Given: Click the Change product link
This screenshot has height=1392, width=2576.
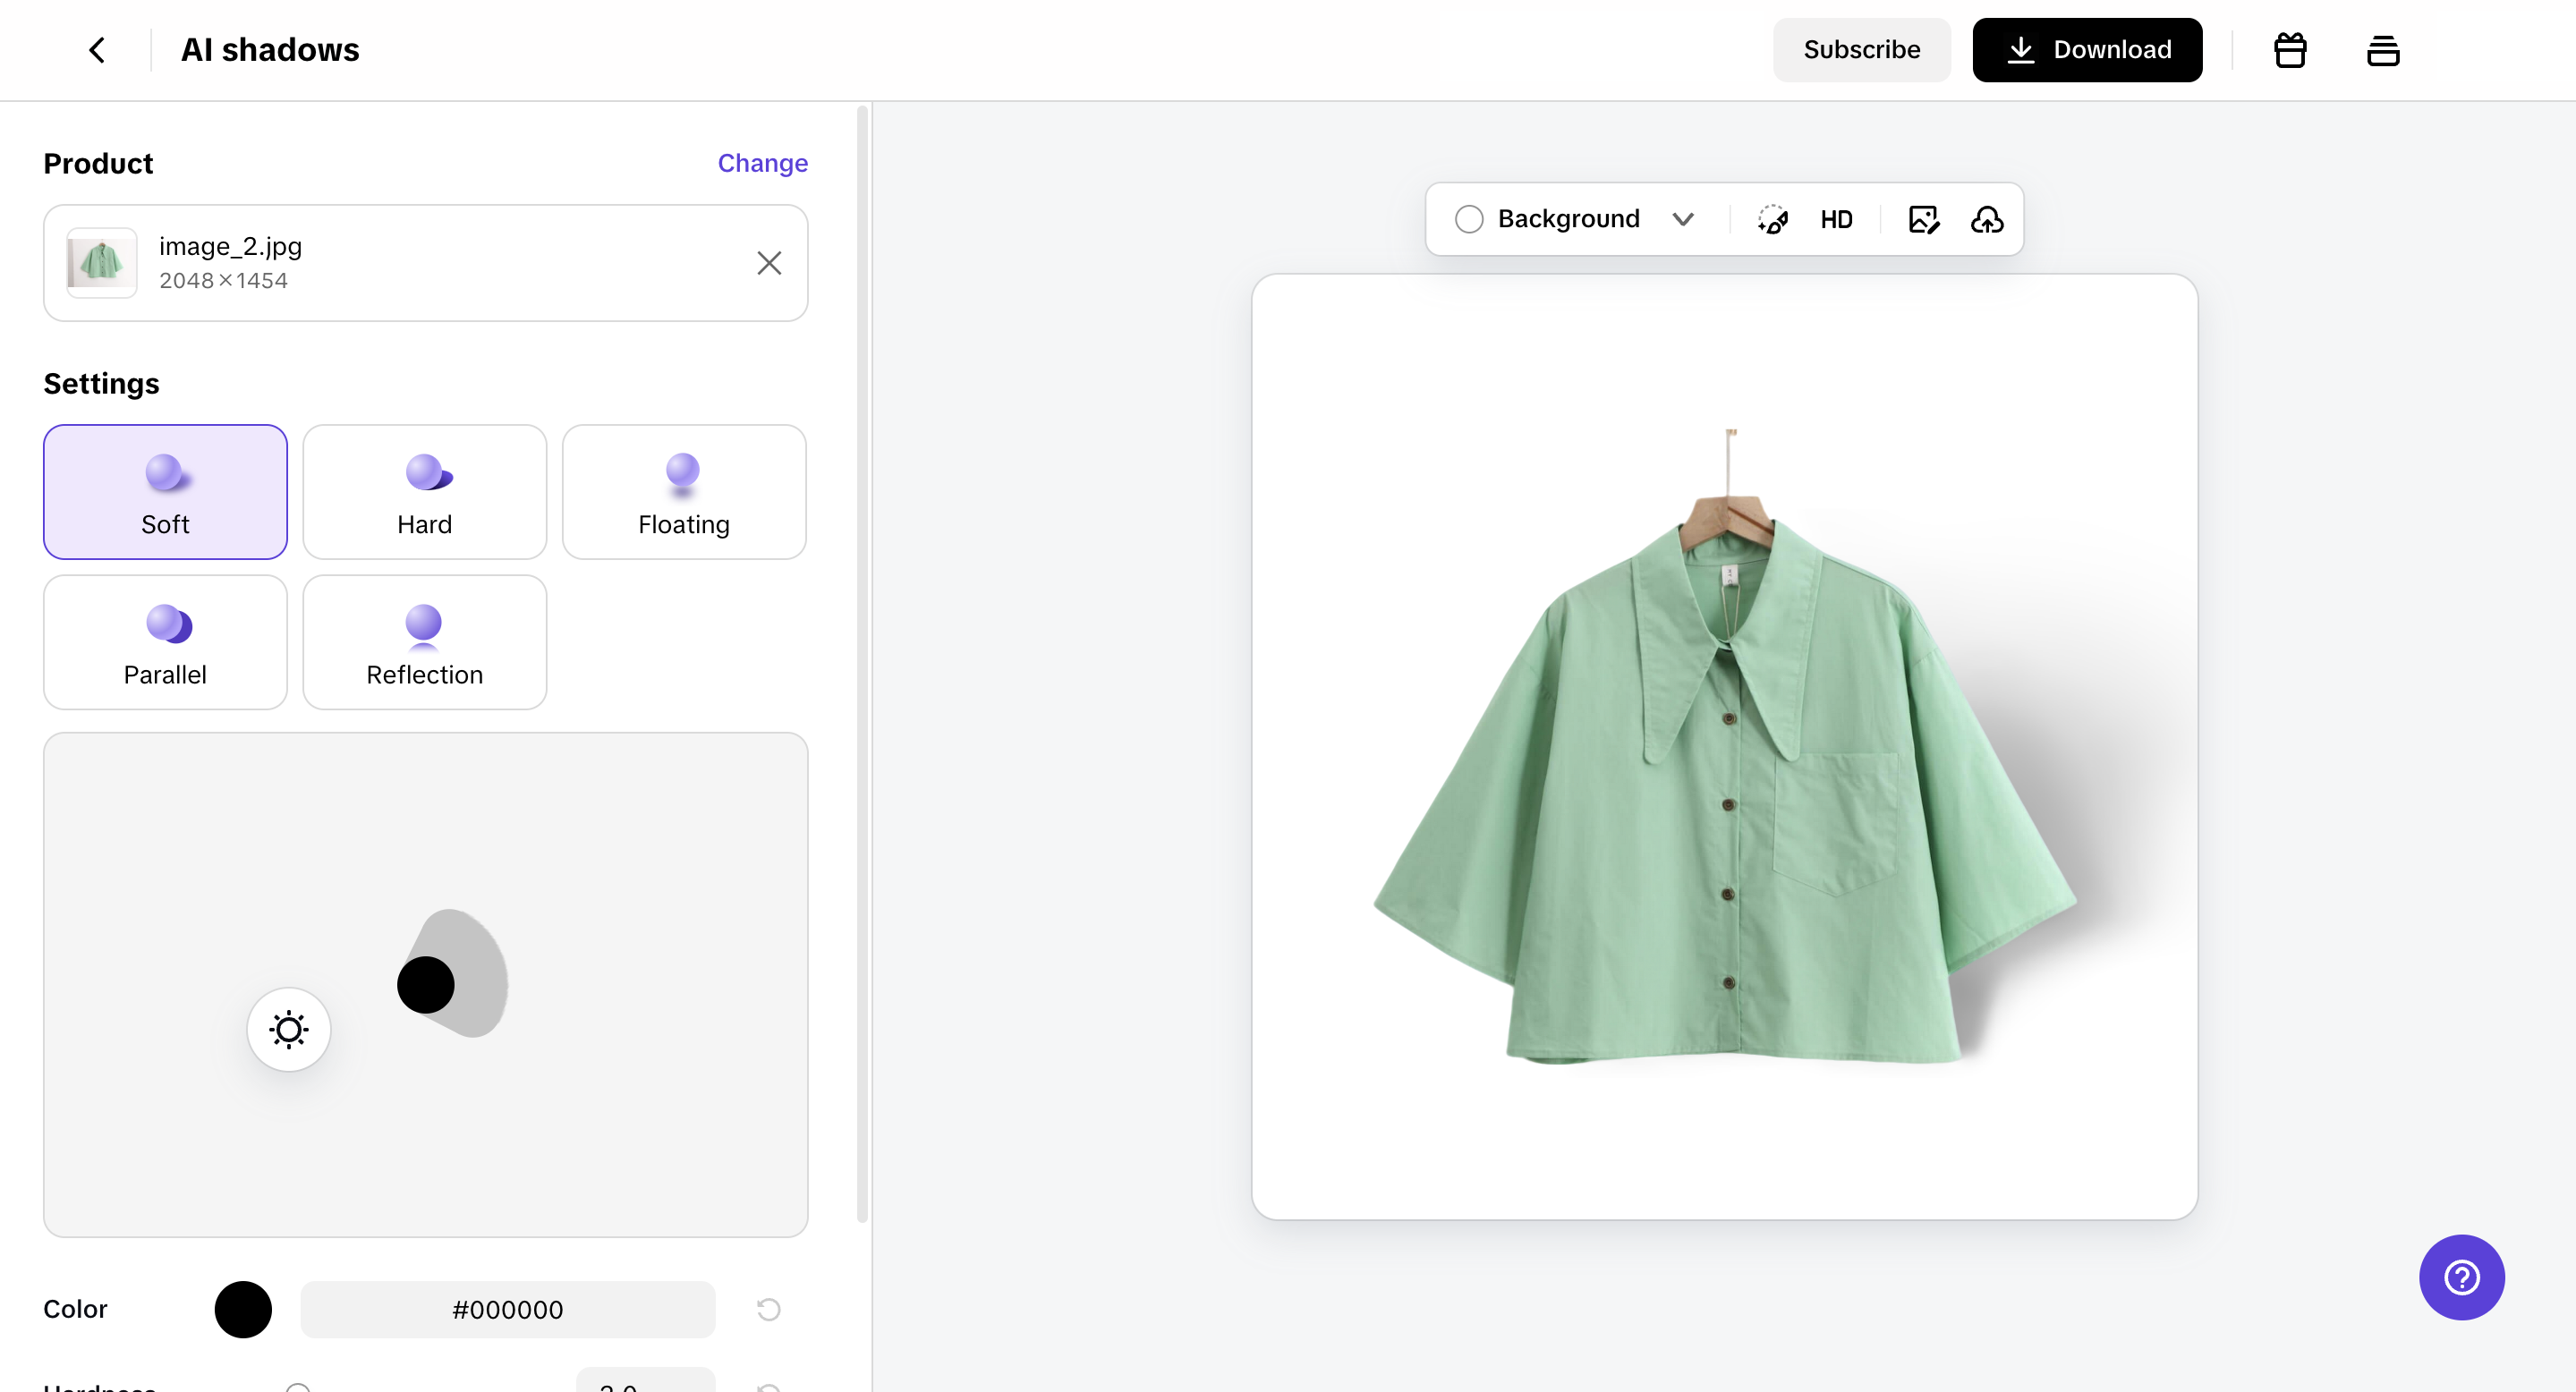Looking at the screenshot, I should [762, 163].
